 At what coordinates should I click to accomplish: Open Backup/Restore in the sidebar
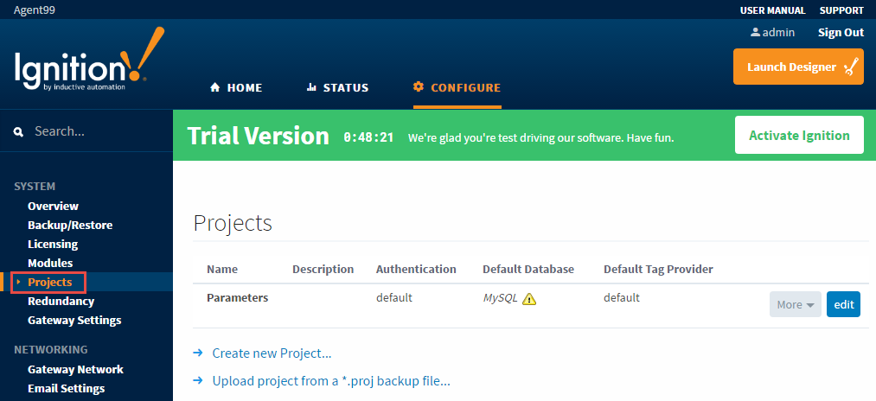[70, 225]
